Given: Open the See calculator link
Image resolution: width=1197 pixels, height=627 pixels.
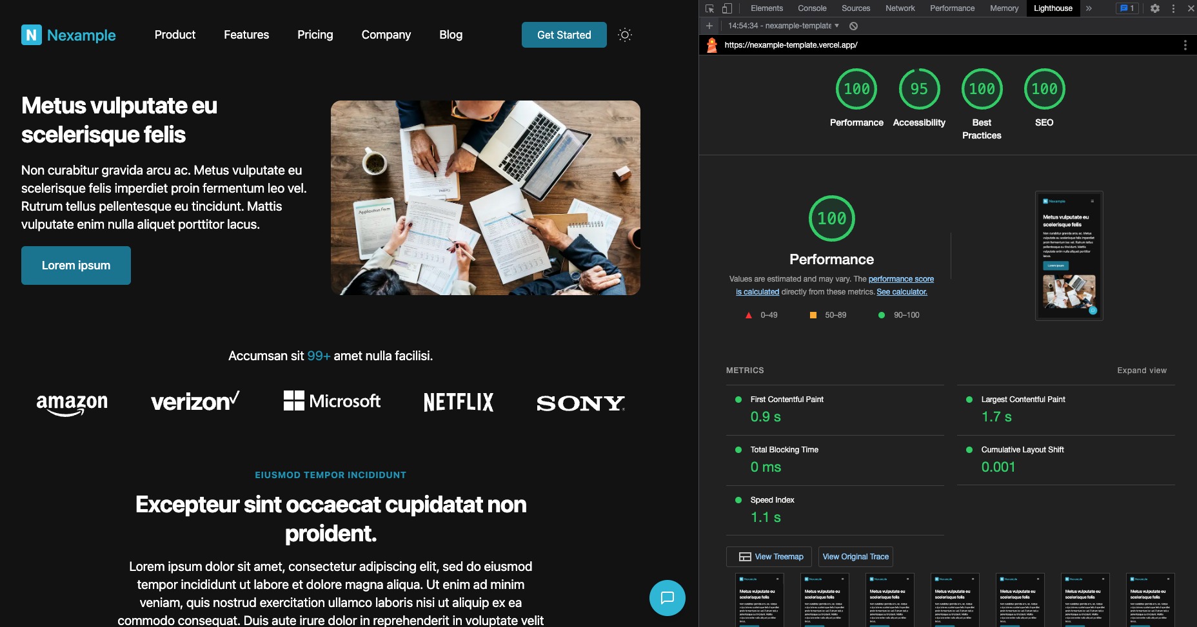Looking at the screenshot, I should pyautogui.click(x=902, y=292).
